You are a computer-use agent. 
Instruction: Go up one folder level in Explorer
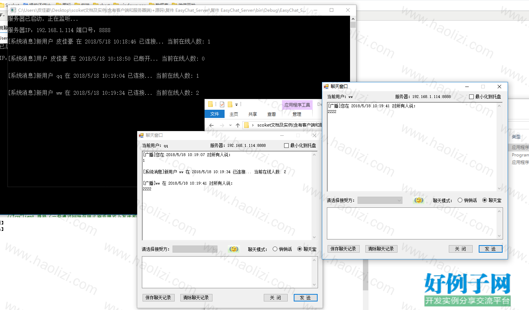click(238, 125)
